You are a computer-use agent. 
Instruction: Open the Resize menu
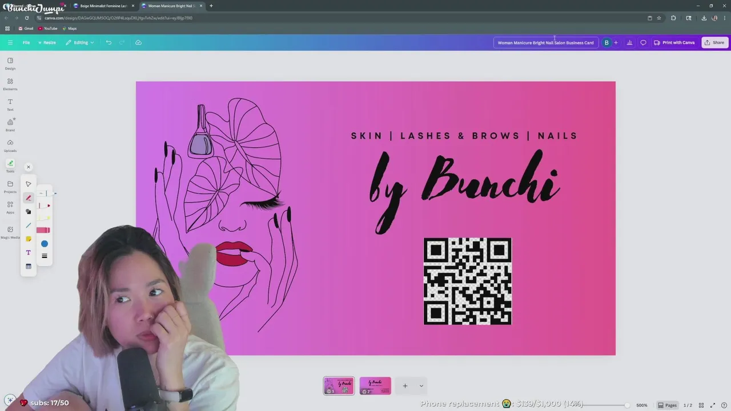47,42
